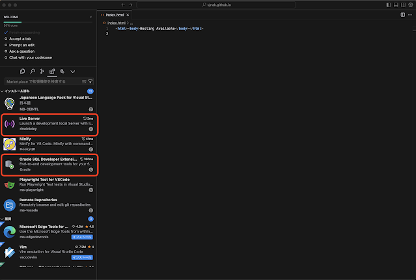Collapse the インストール済み section
This screenshot has width=416, height=280.
(x=16, y=91)
